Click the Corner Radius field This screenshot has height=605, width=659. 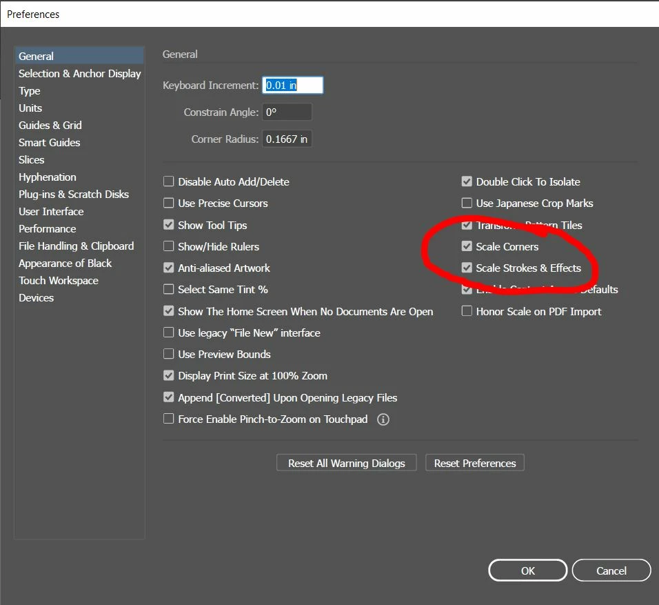[287, 139]
